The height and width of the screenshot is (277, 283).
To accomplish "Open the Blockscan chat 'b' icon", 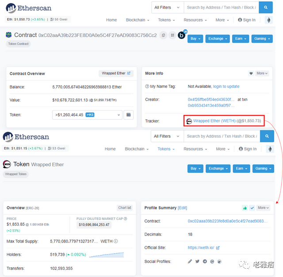I will click(x=182, y=35).
